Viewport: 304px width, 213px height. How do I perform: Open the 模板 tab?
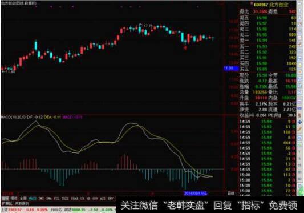pyautogui.click(x=14, y=199)
